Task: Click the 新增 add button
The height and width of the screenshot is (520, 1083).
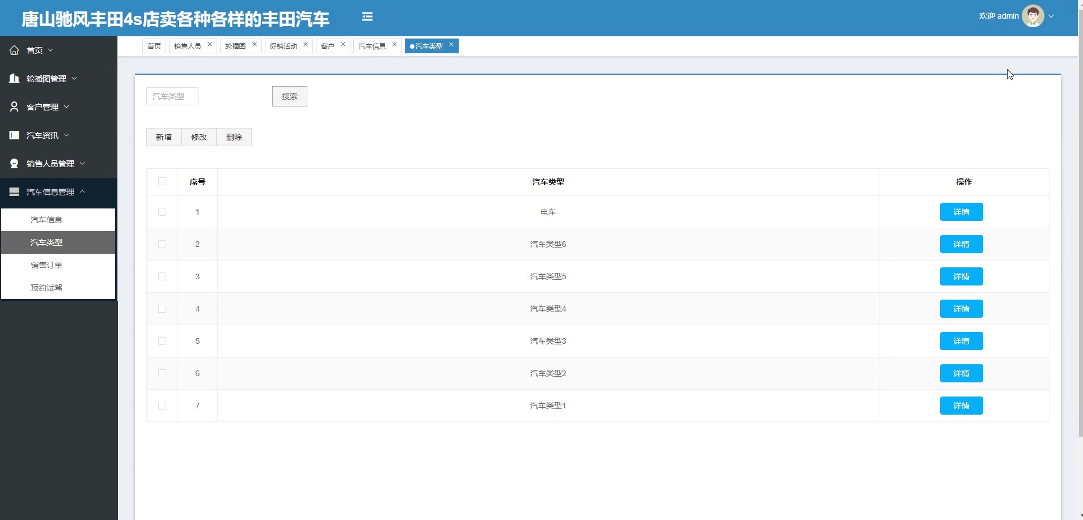Action: click(164, 137)
